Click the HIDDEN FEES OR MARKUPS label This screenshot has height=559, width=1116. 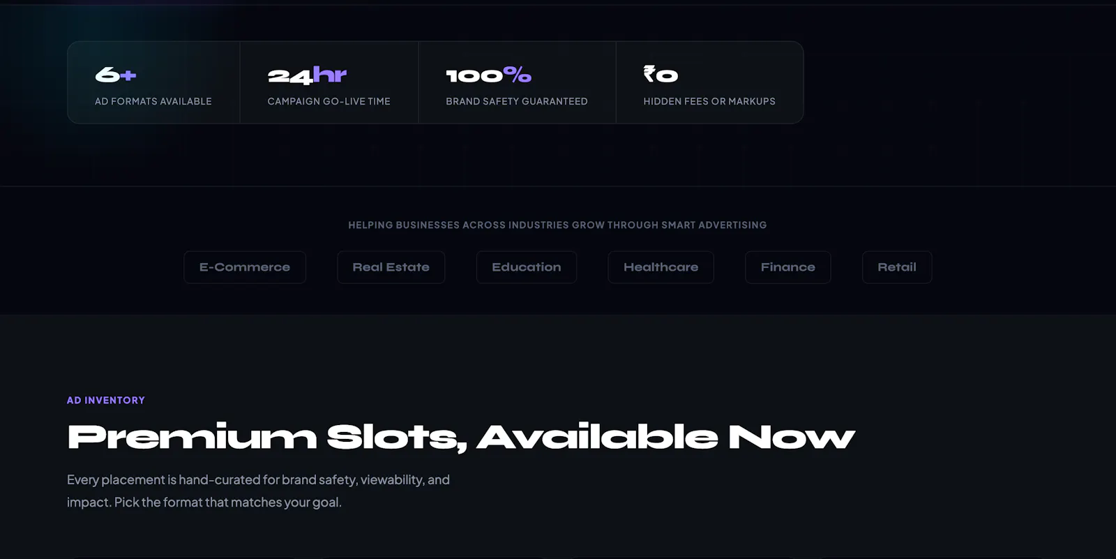pyautogui.click(x=709, y=101)
